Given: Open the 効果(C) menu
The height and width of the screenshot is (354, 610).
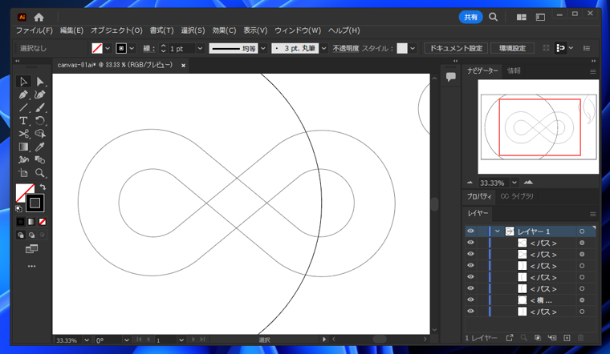Looking at the screenshot, I should click(x=224, y=30).
